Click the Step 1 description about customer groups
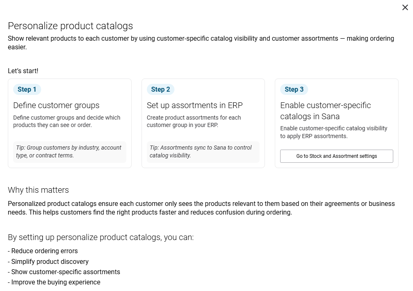Screen dimensions: 413x291 pos(67,121)
